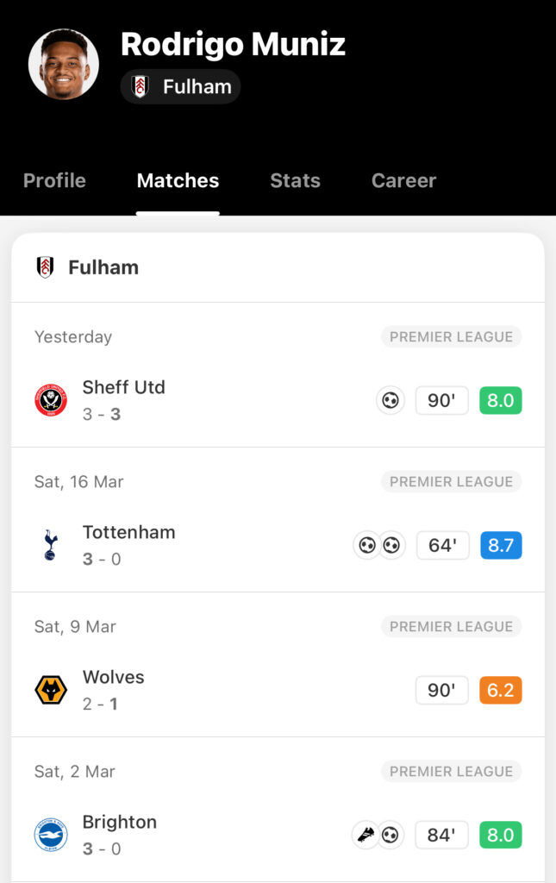The width and height of the screenshot is (556, 883).
Task: Switch to the Profile tab
Action: [54, 180]
